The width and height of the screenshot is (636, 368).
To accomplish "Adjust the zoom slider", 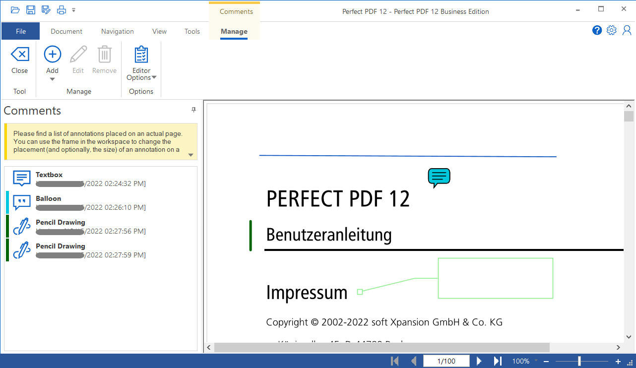I will pos(579,361).
